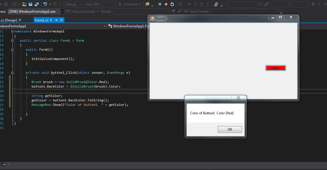Click the Undo arrow icon

[x=45, y=4]
